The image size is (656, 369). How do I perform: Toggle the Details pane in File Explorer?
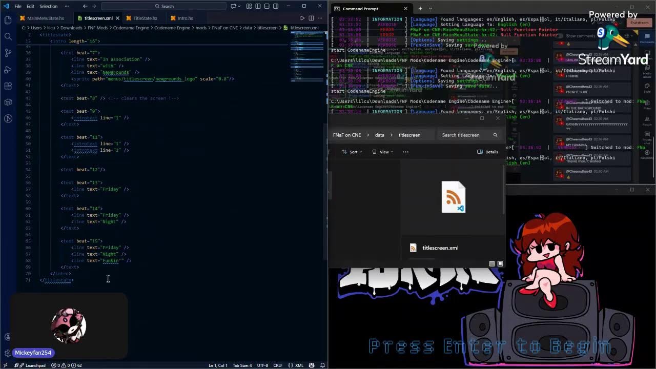[487, 152]
